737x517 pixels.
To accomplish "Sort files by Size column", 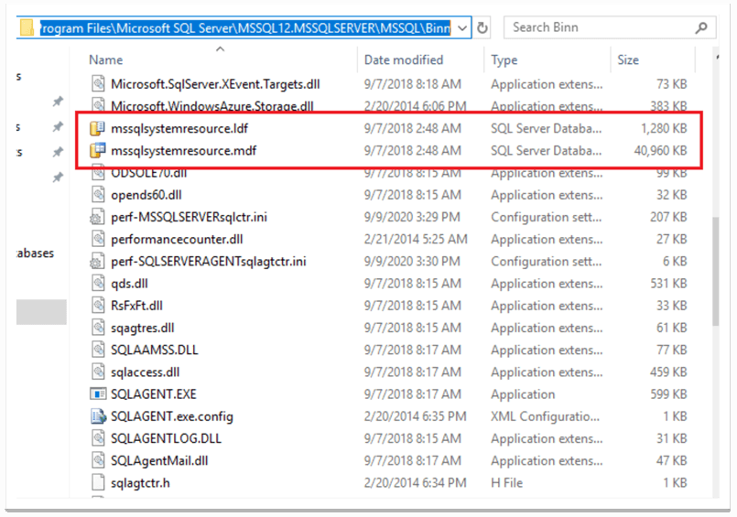I will coord(628,60).
